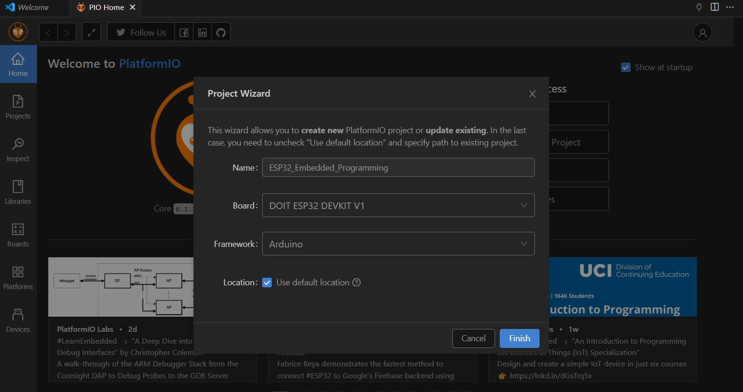Open the https://lnkd.in/dGsTrq5x link
The height and width of the screenshot is (392, 743).
[551, 375]
